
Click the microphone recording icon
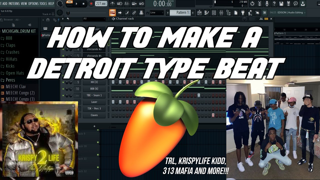(x=267, y=3)
